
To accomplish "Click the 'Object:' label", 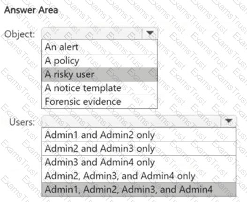I will click(20, 34).
